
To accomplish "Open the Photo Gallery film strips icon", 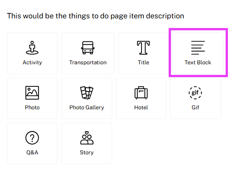I will [87, 93].
